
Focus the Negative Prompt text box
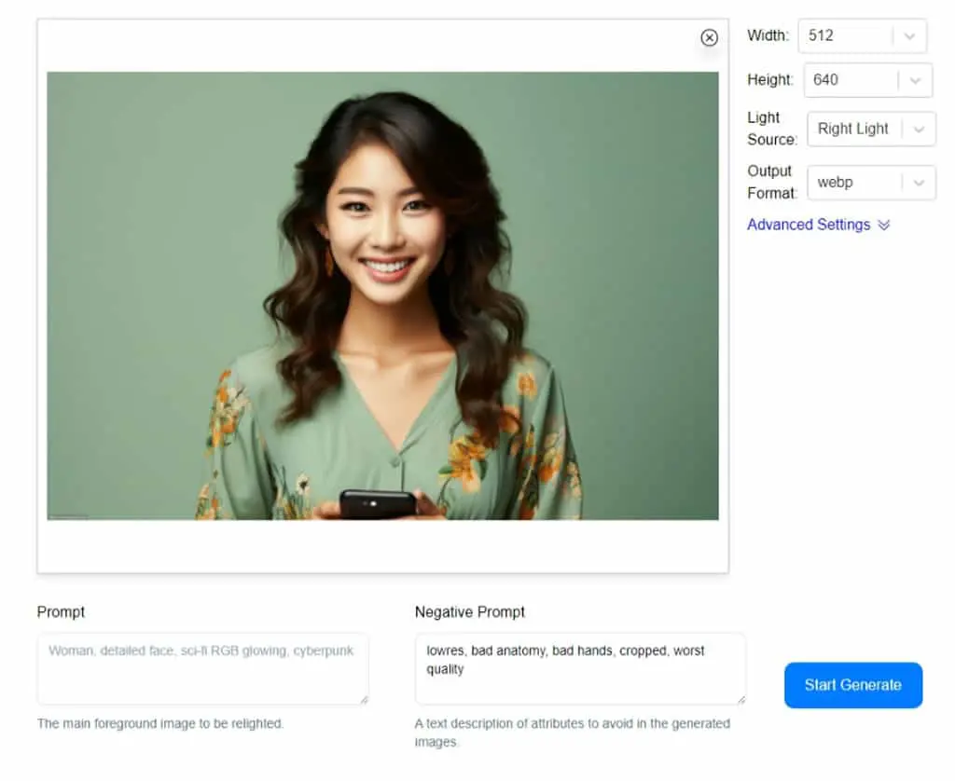pos(580,669)
